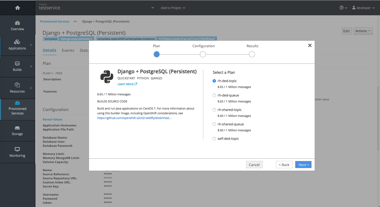This screenshot has width=380, height=207.
Task: Close the plan dialog with X
Action: coord(310,46)
